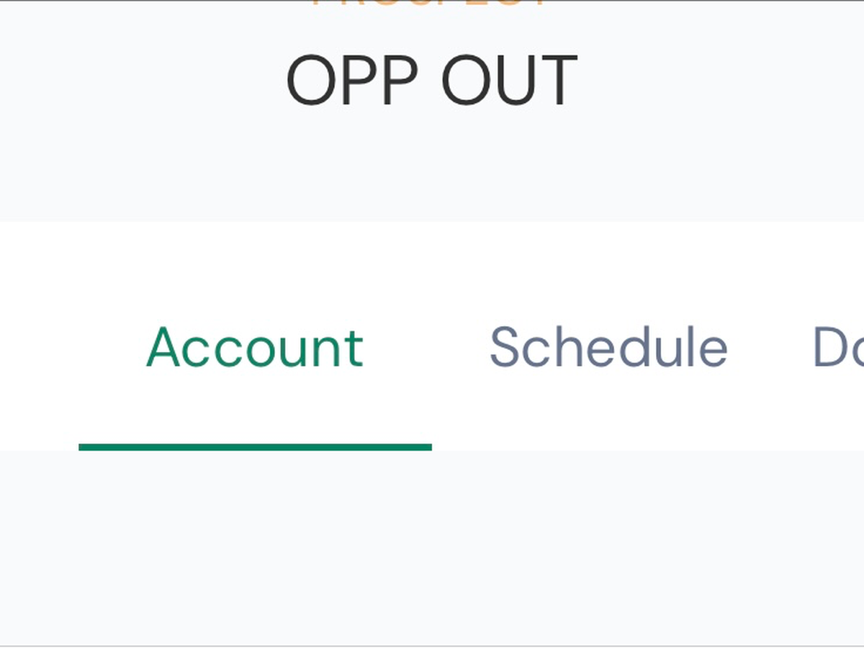Click the green underline beneath Account

pos(255,447)
